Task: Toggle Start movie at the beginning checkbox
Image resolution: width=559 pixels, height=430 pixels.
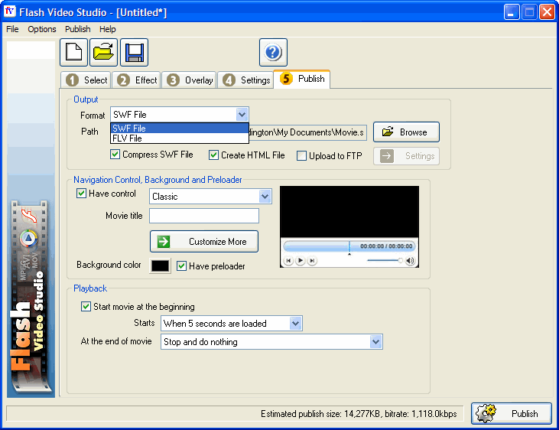Action: pyautogui.click(x=86, y=307)
